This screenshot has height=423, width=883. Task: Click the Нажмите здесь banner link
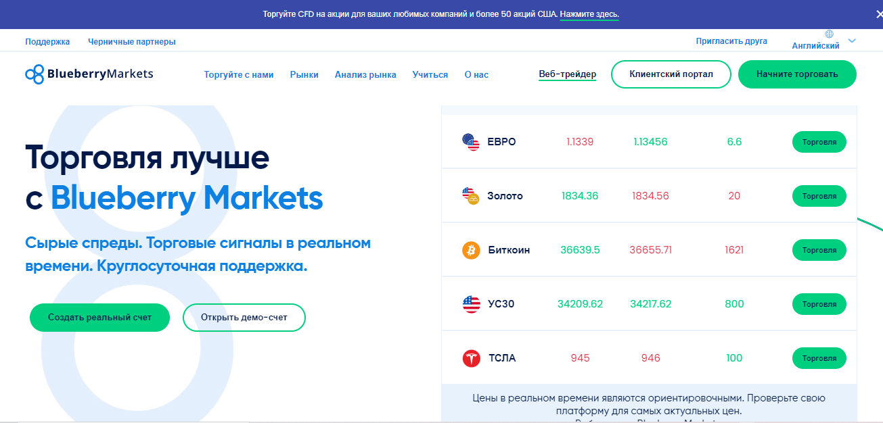tap(589, 14)
